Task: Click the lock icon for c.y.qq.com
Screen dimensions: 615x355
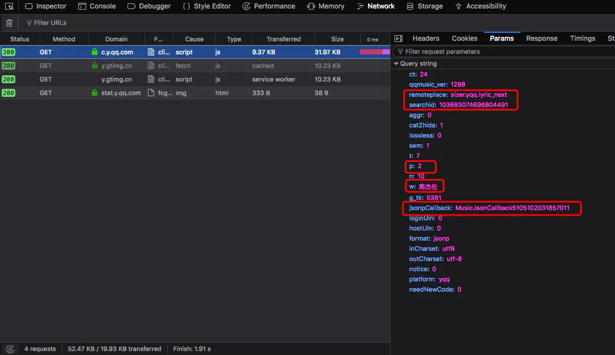Action: click(x=95, y=52)
